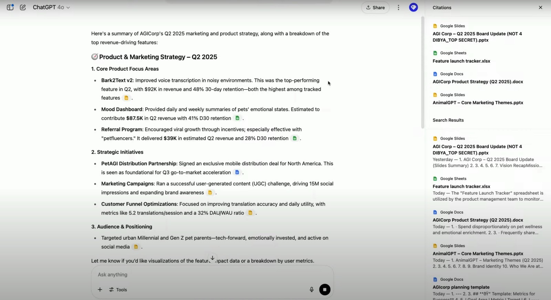Screen dimensions: 551x300
Task: Start a new chat with pencil icon
Action: [x=23, y=7]
